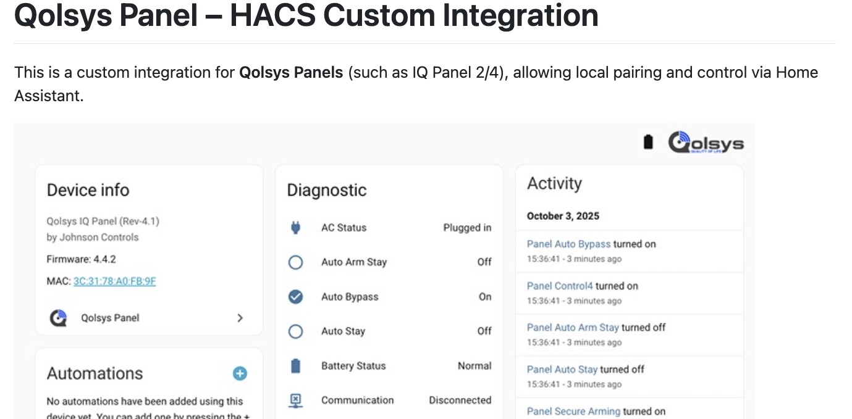Toggle the Auto Stay diagnostic entry

click(295, 331)
